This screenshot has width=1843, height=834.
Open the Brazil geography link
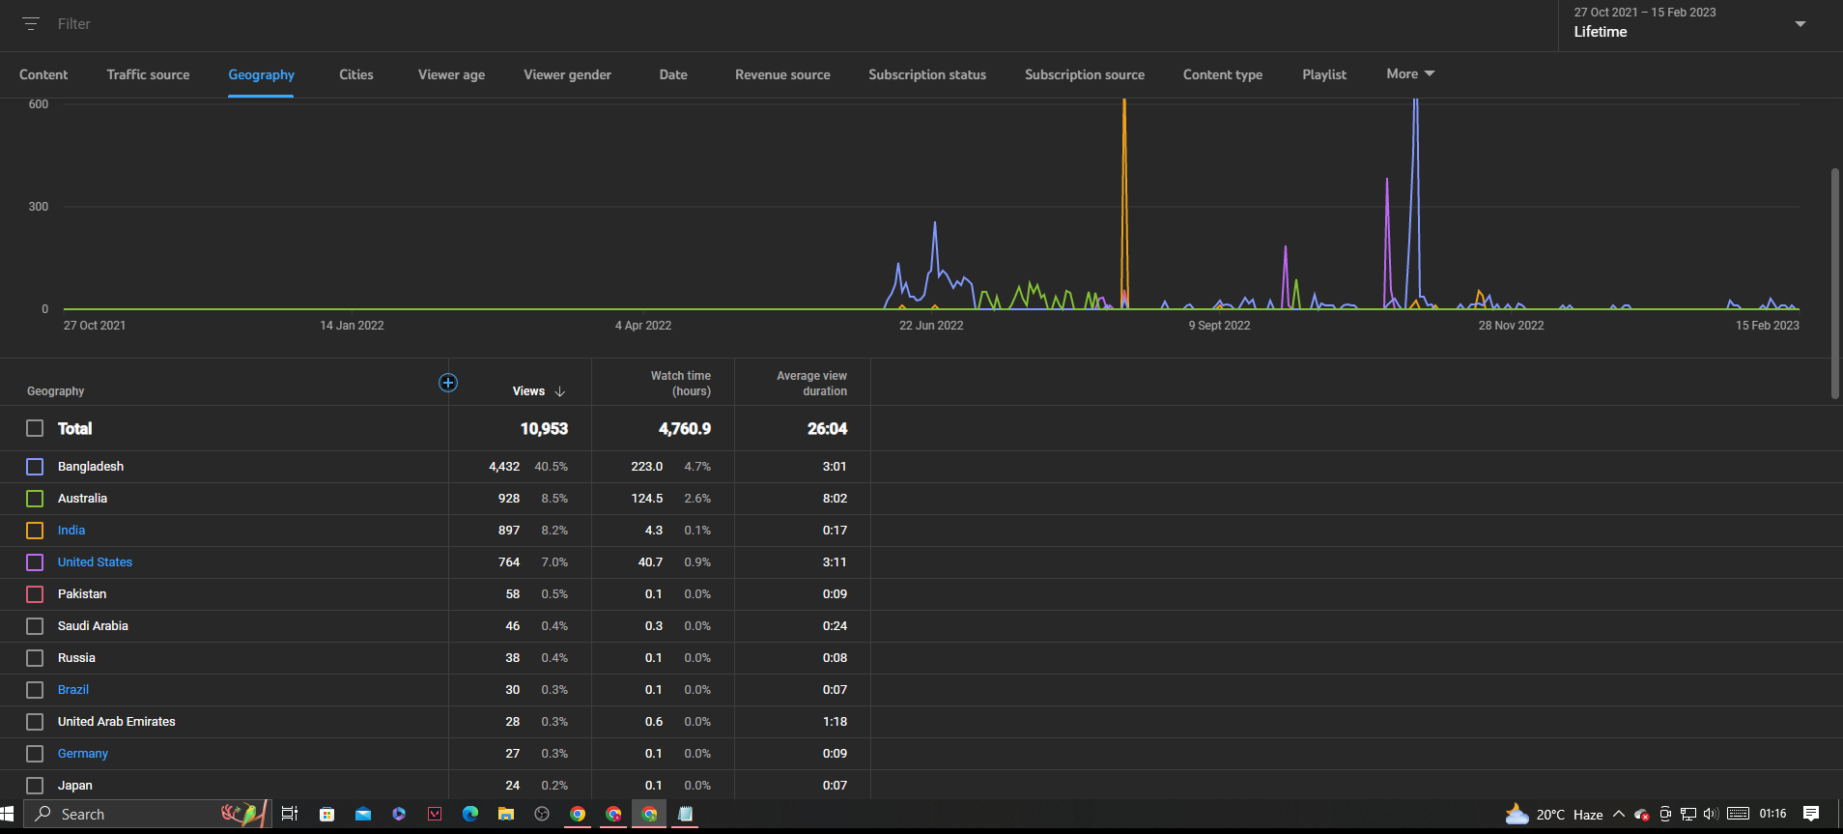(x=73, y=690)
